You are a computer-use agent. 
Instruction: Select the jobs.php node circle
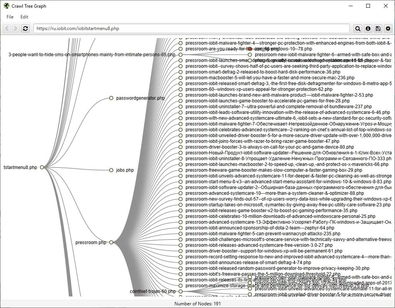point(111,170)
